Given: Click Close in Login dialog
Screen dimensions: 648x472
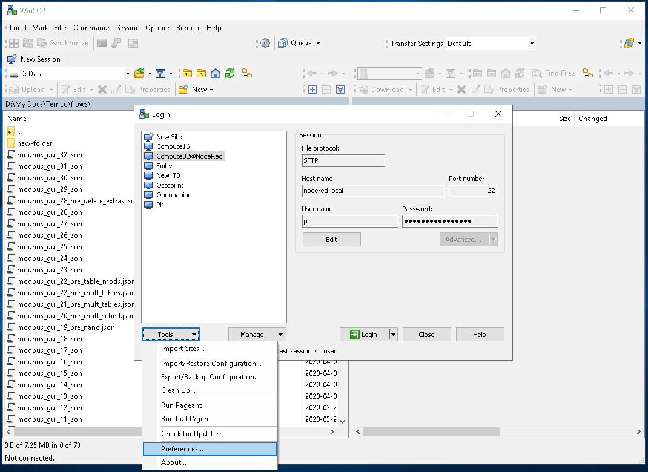Looking at the screenshot, I should (x=426, y=335).
